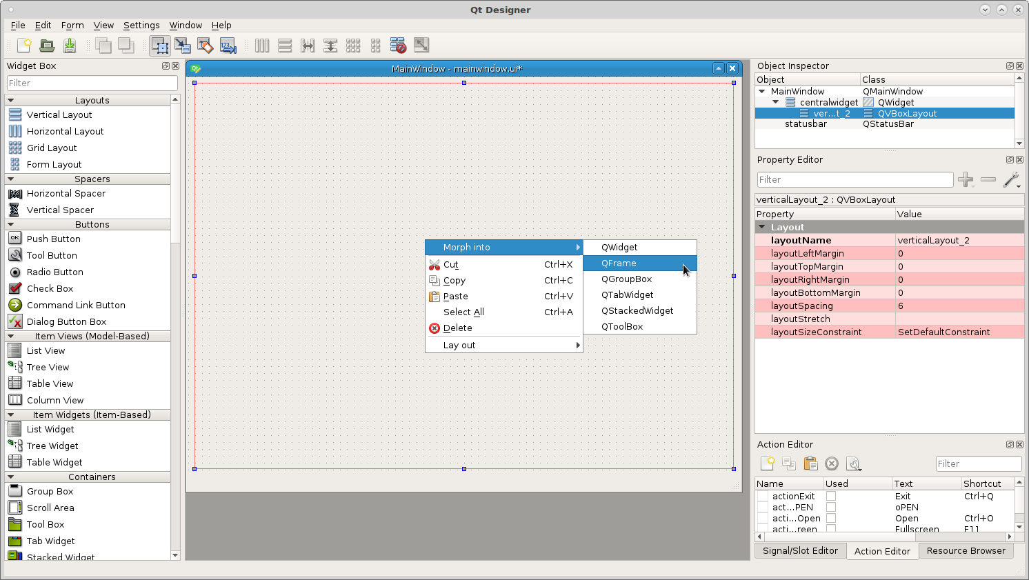Click Copy action icon in Action Editor
The image size is (1029, 580).
(x=789, y=463)
